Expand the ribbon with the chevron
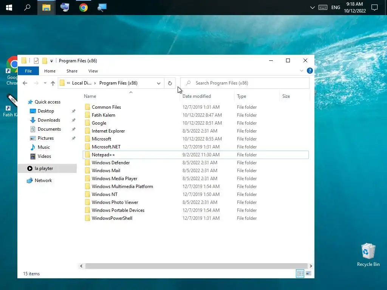Viewport: 387px width, 290px height. pos(301,71)
